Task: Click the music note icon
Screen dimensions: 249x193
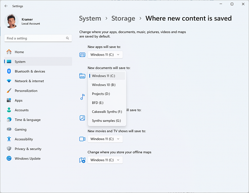Action: tap(82, 97)
